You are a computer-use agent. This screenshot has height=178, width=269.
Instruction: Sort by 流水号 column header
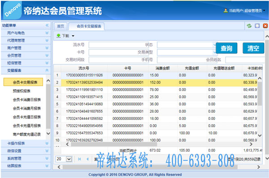84,68
